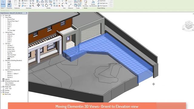Open the RearView 3D view
194x109 pixels.
10,53
